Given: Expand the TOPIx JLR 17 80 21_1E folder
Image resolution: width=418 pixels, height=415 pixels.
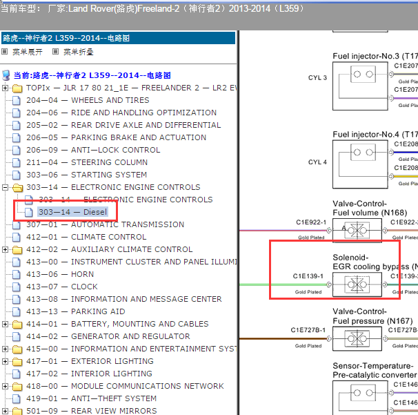Looking at the screenshot, I should [5, 88].
